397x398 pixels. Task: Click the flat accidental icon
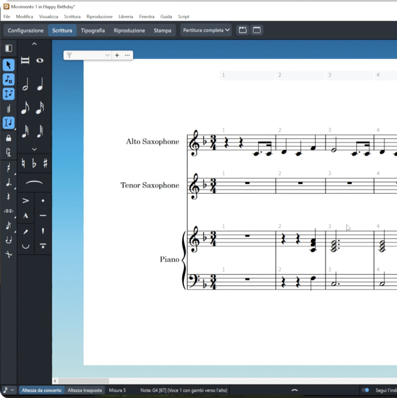pyautogui.click(x=34, y=164)
